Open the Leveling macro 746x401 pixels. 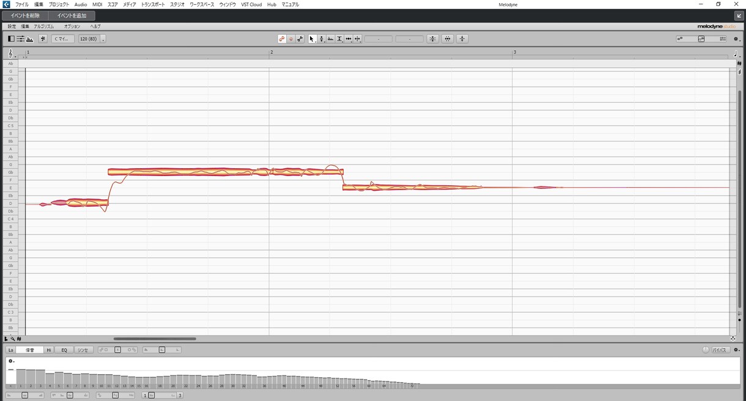(462, 39)
